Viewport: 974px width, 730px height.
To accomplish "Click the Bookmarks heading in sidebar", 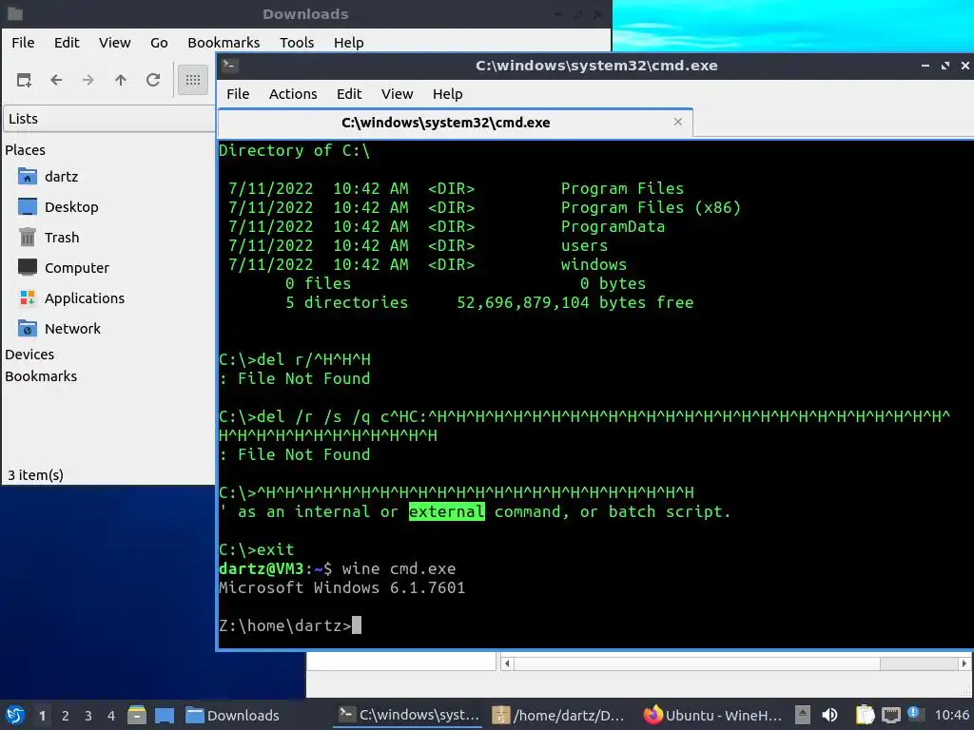I will coord(41,376).
